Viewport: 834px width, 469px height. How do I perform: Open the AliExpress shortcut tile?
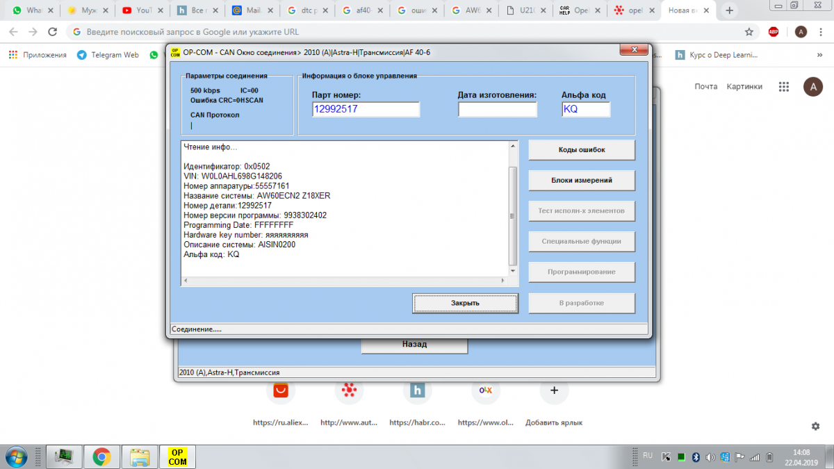[281, 391]
